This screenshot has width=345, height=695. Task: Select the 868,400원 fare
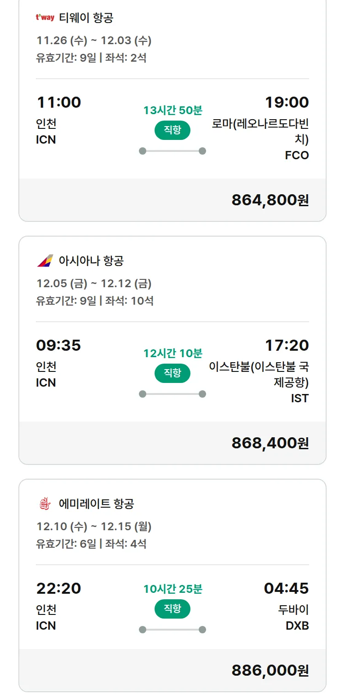click(270, 443)
